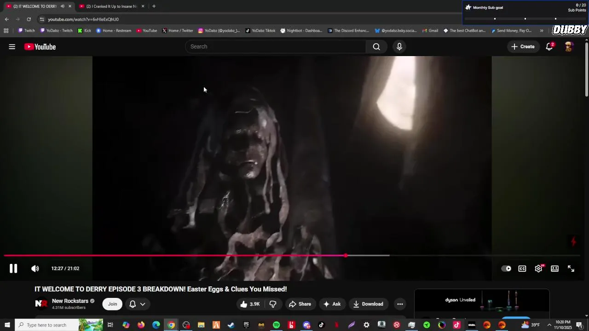Share the video
589x331 pixels.
[x=300, y=304]
